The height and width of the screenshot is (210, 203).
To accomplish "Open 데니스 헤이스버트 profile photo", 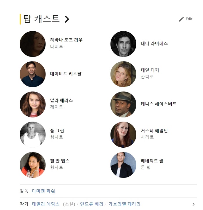I will 123,104.
